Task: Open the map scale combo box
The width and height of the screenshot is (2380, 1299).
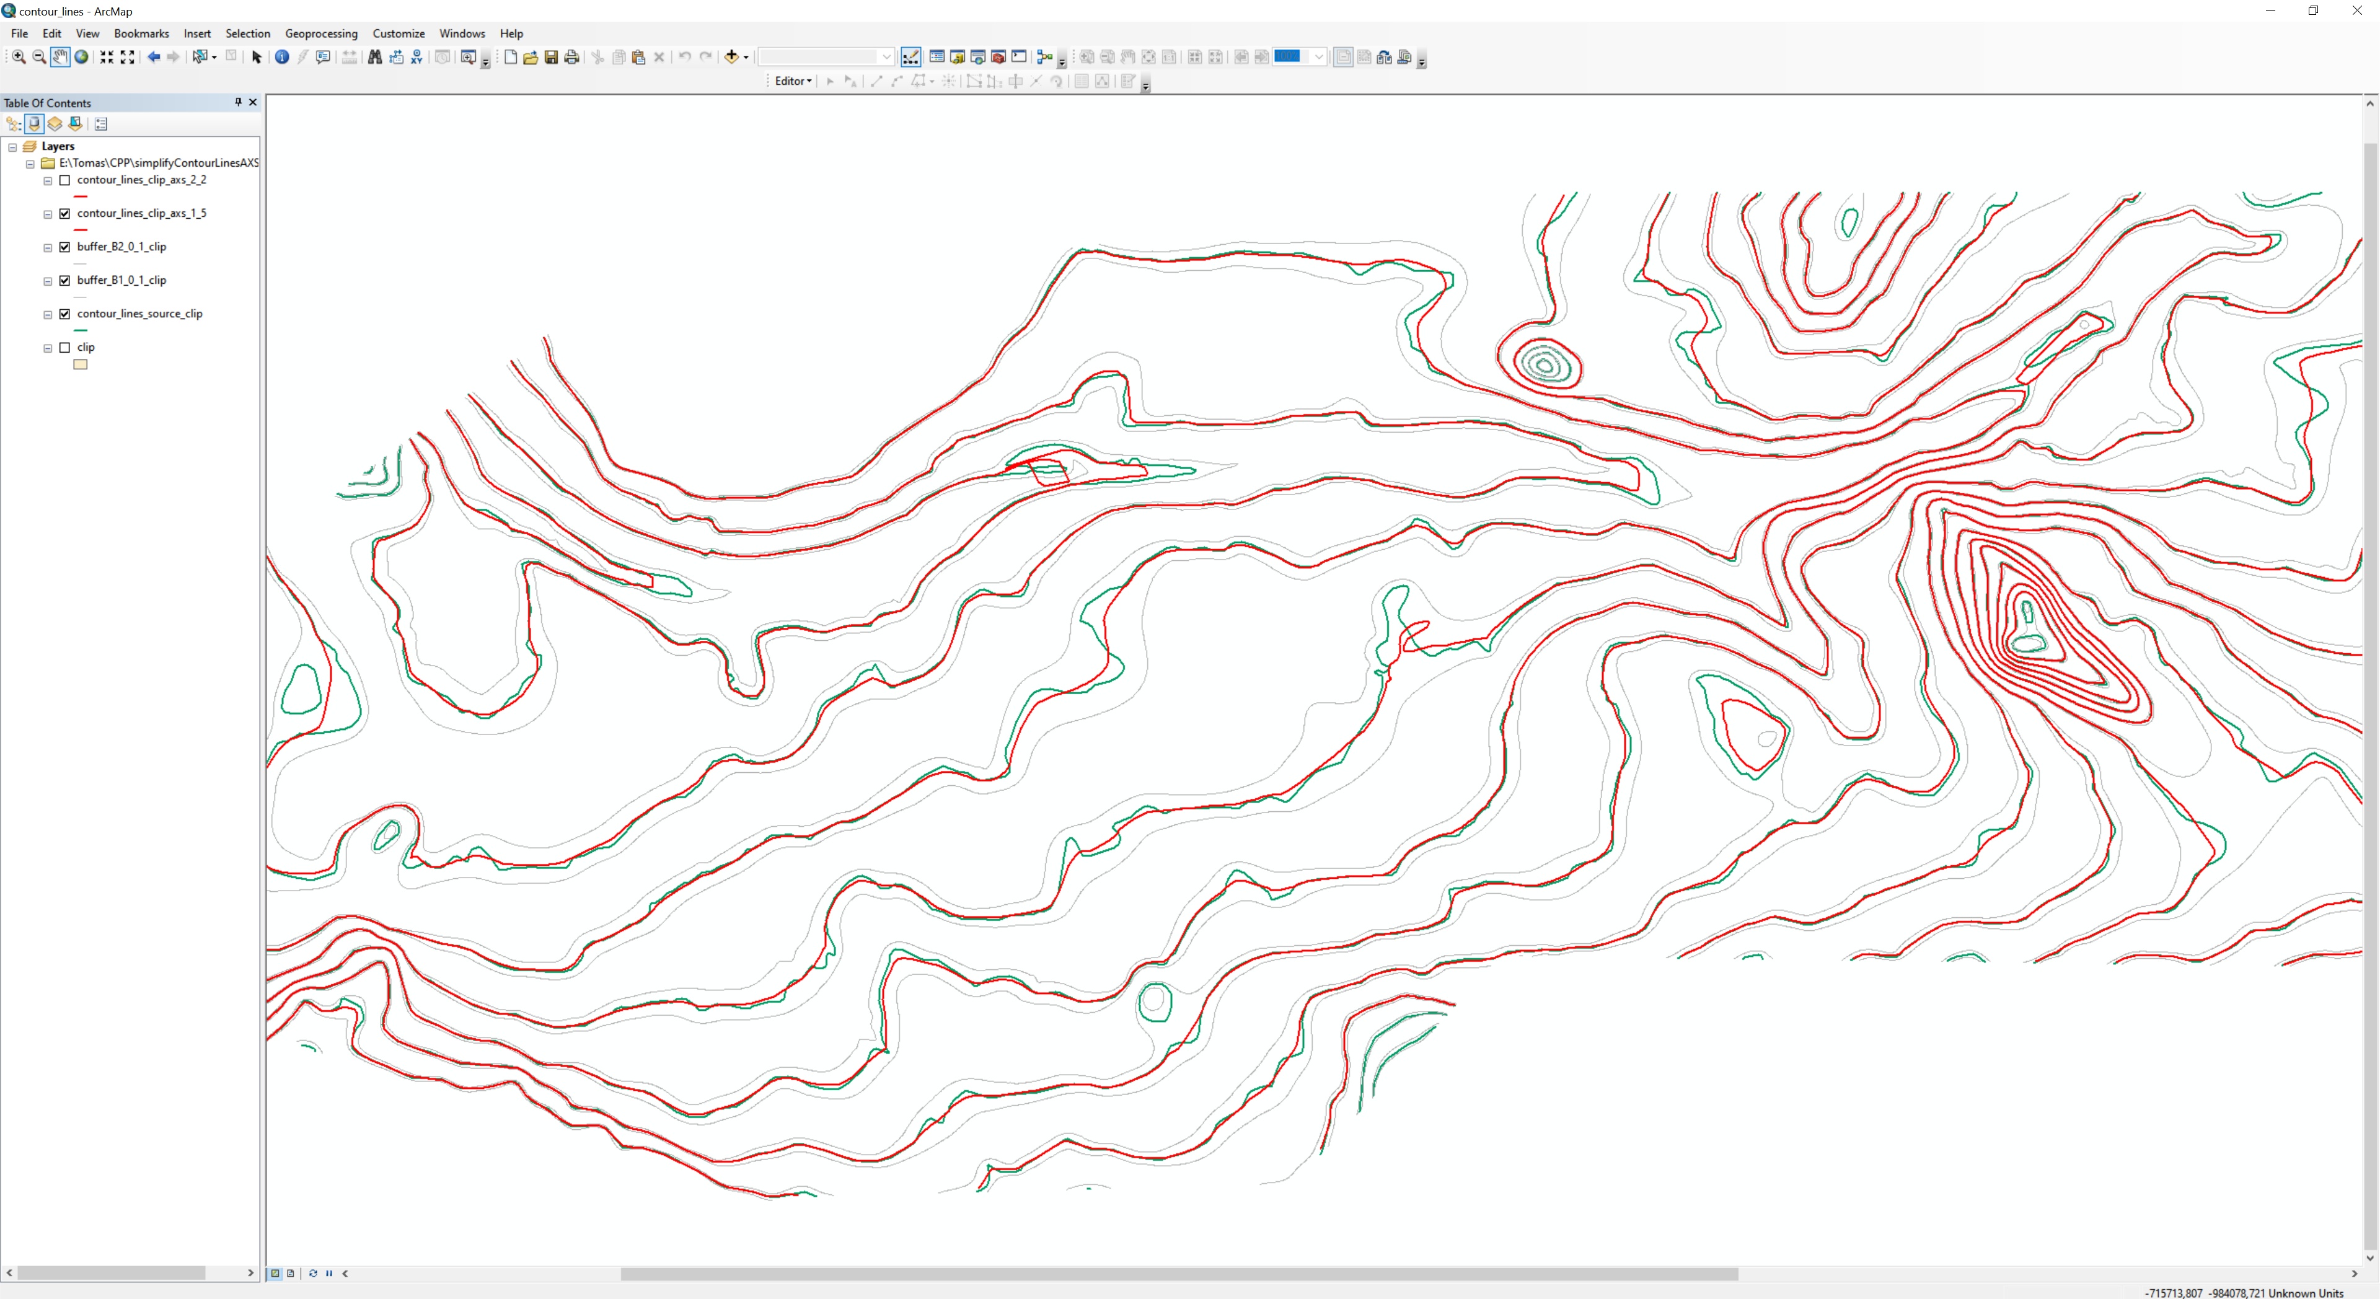Action: point(886,57)
